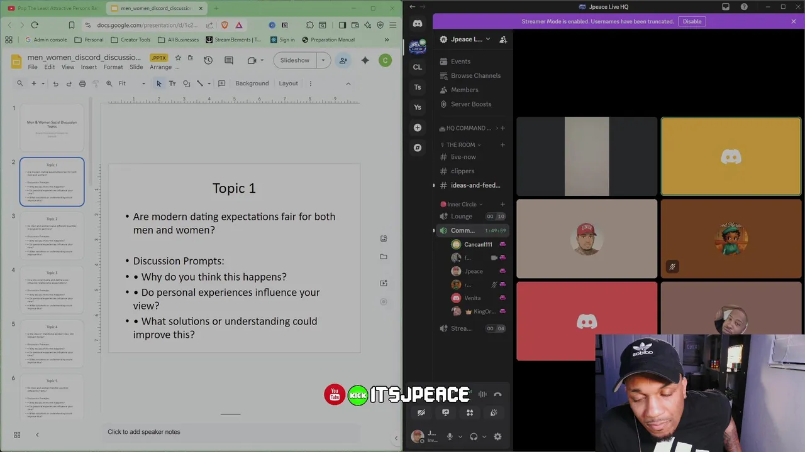Open the comments panel icon in Slides
Image resolution: width=805 pixels, height=452 pixels.
click(x=229, y=60)
